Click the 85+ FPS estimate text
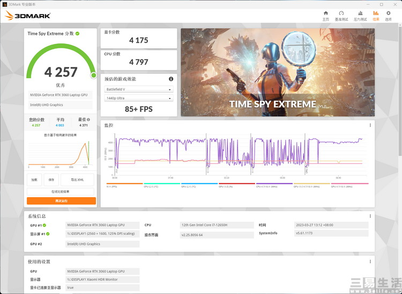 point(139,109)
